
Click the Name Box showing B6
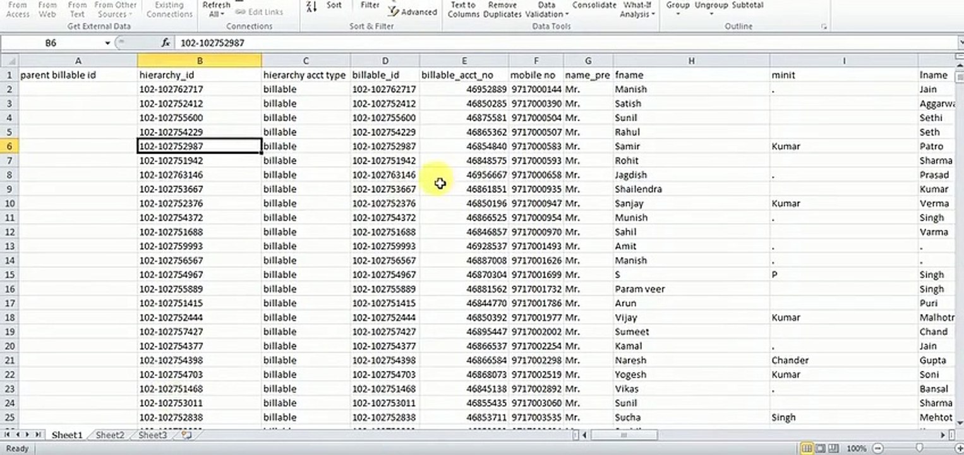click(52, 43)
